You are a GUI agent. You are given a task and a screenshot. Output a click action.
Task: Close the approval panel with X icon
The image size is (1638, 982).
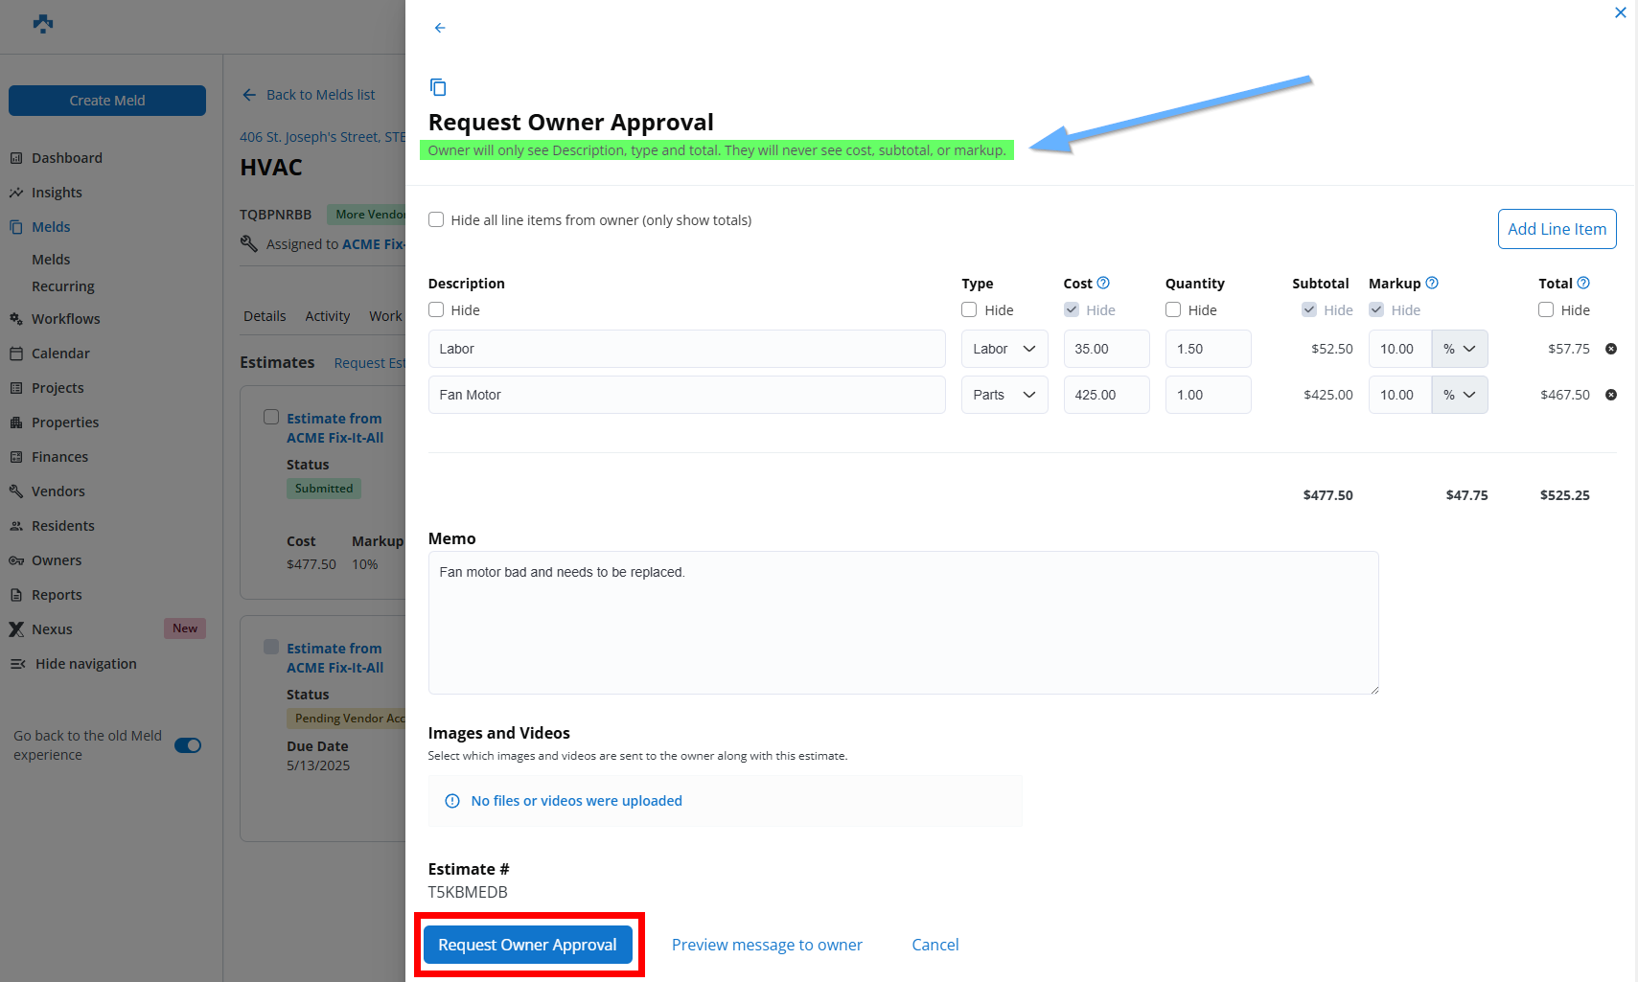[1621, 12]
